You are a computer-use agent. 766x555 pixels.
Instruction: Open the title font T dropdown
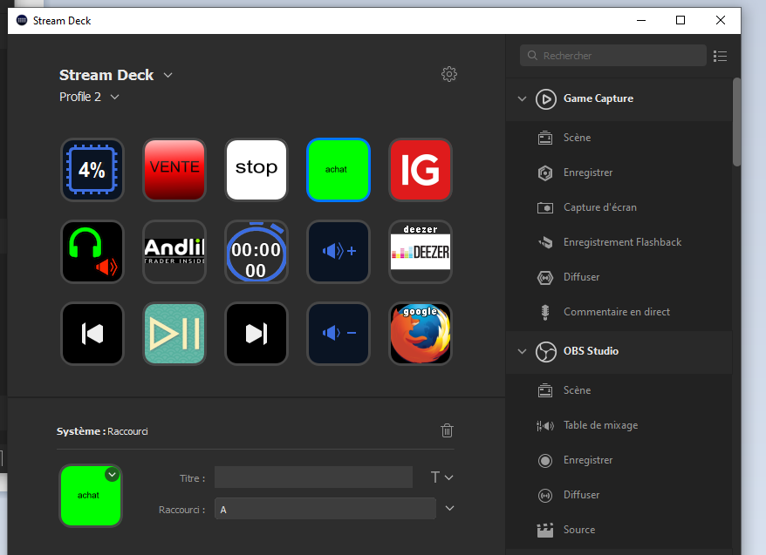coord(441,477)
